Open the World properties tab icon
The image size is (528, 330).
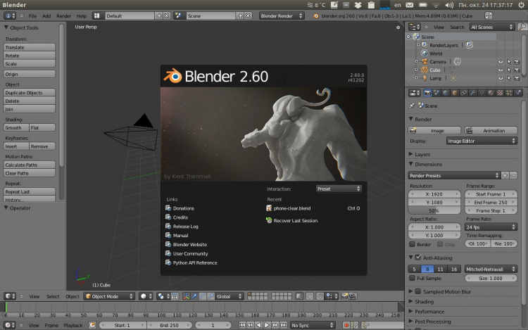coord(446,92)
